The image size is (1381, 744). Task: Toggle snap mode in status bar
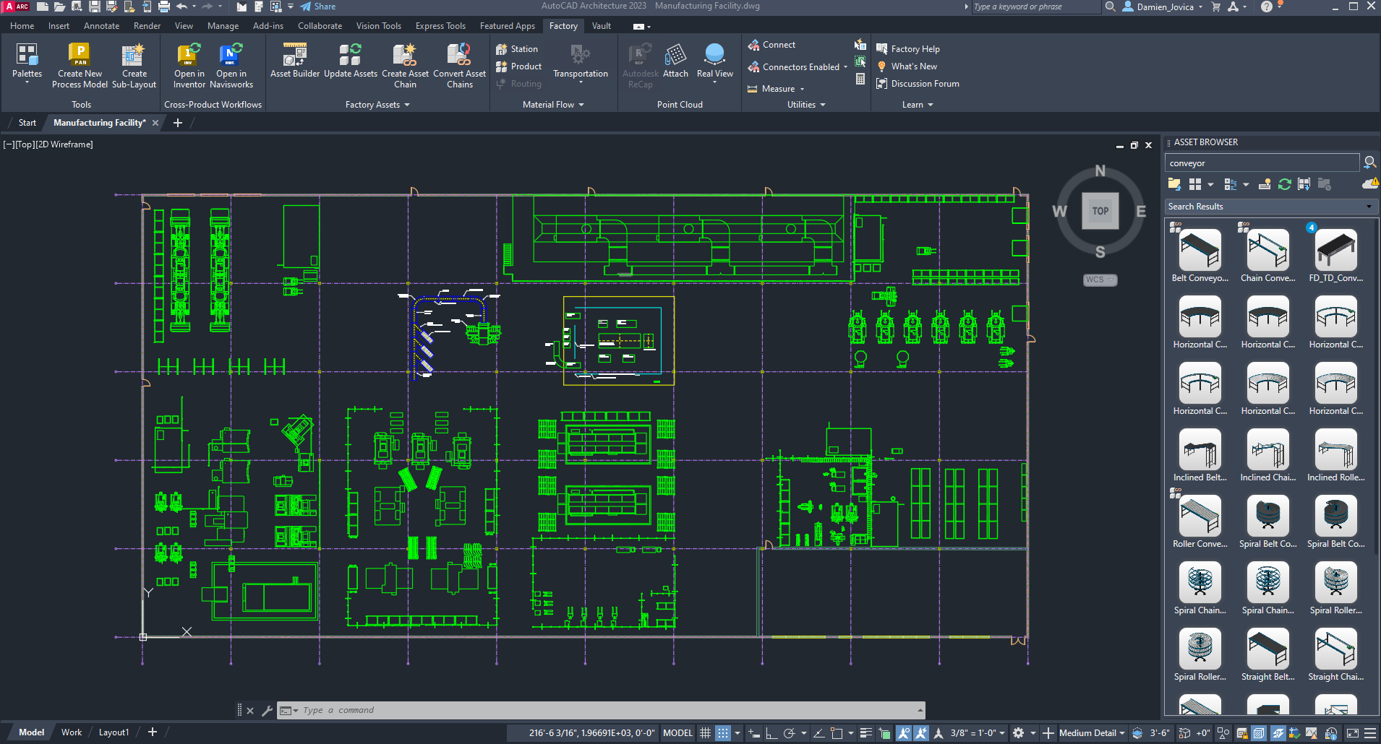click(723, 732)
